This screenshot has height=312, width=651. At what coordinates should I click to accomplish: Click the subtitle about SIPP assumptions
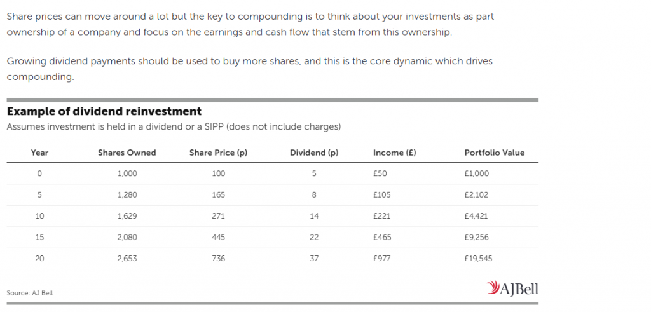(x=174, y=126)
